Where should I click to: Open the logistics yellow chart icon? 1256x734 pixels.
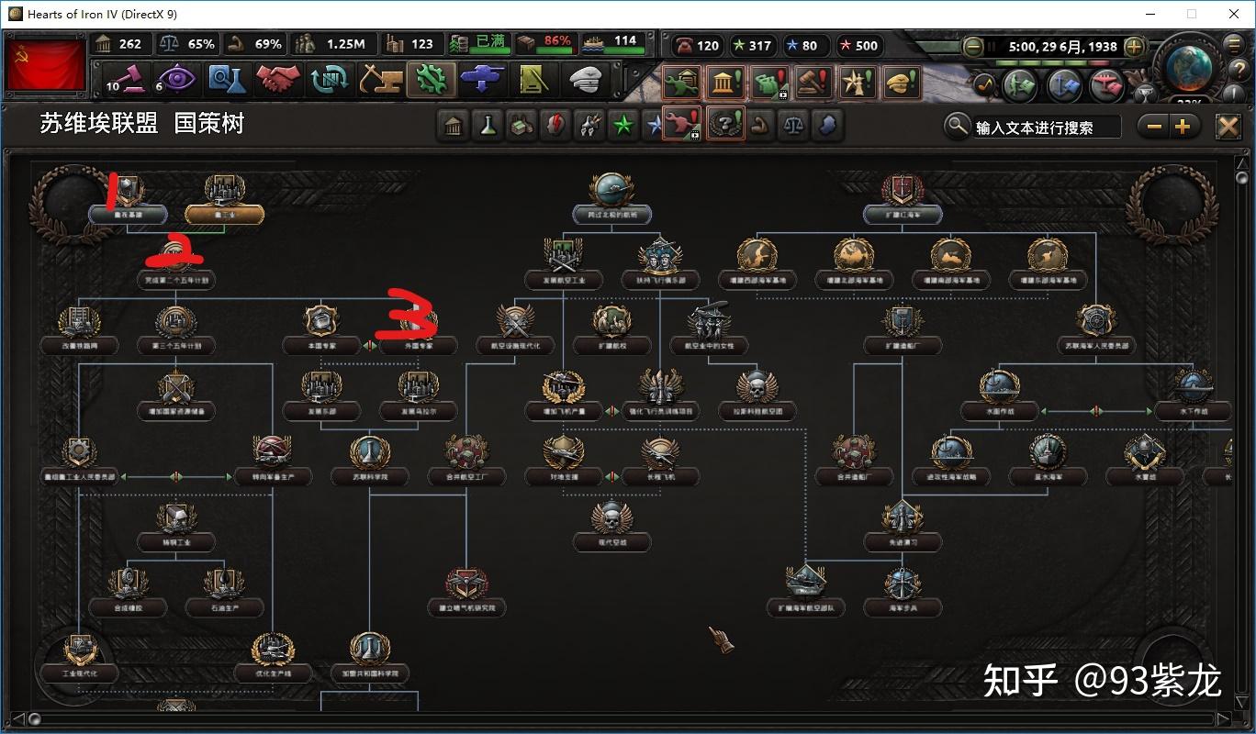pyautogui.click(x=534, y=80)
